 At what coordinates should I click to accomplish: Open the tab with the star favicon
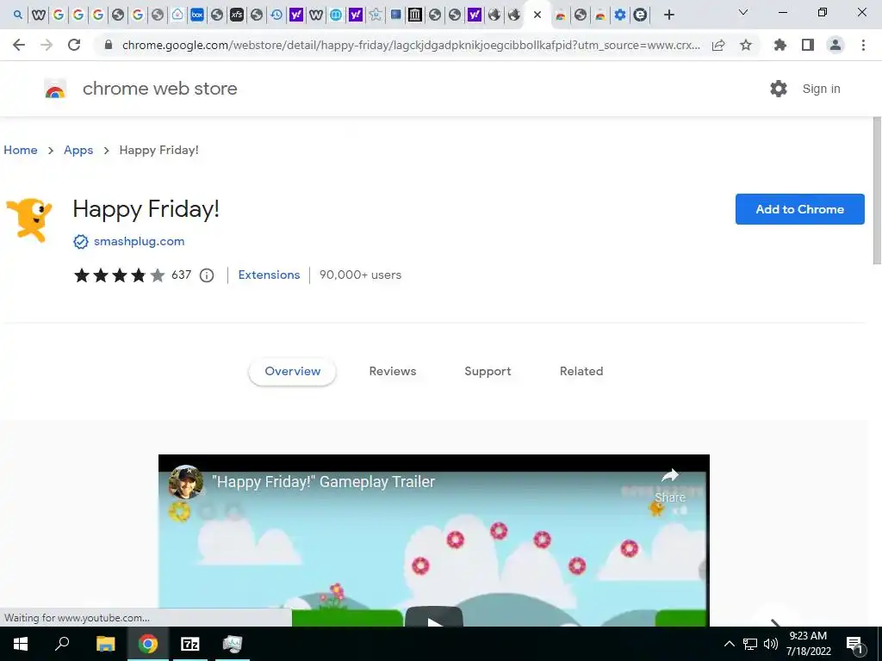coord(376,15)
